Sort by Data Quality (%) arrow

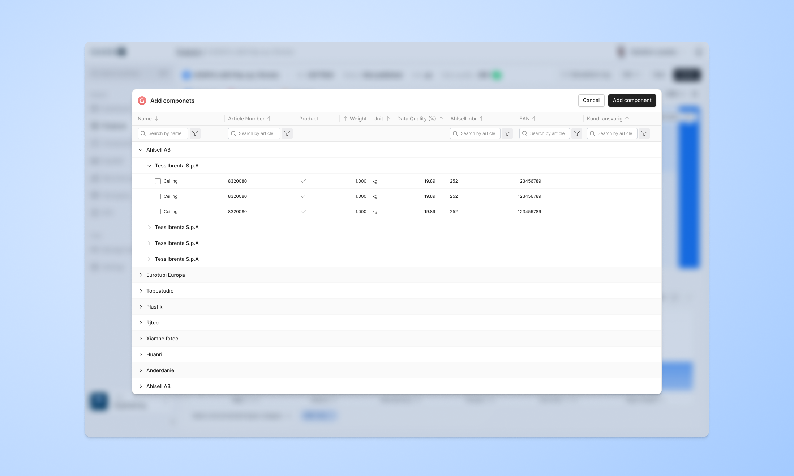click(441, 119)
